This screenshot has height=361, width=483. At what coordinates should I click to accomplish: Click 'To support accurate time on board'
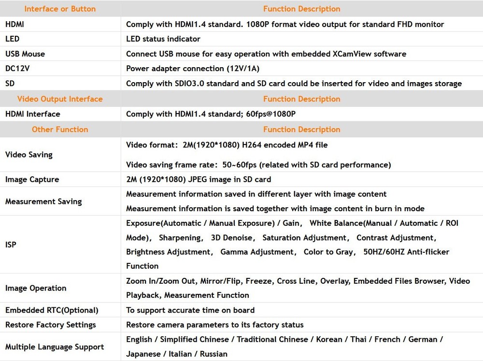[190, 310]
